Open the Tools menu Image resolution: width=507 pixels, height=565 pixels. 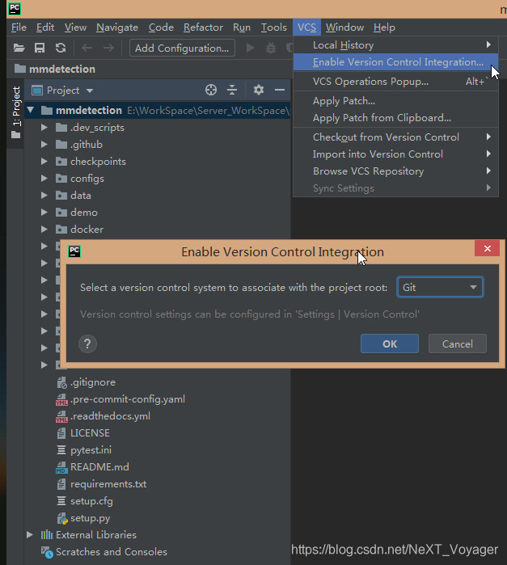tap(273, 27)
